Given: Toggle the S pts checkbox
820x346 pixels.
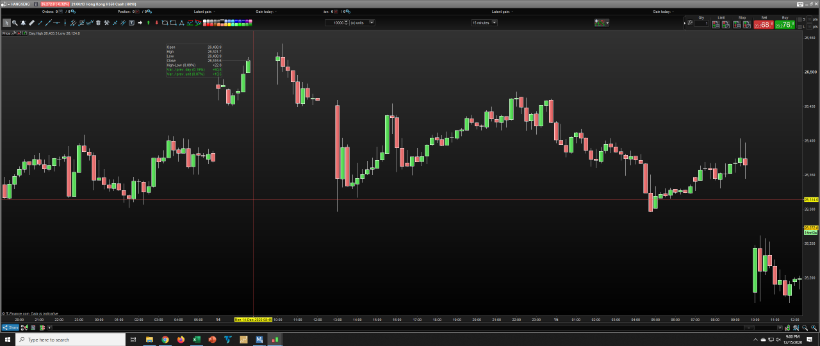Looking at the screenshot, I should (799, 20).
